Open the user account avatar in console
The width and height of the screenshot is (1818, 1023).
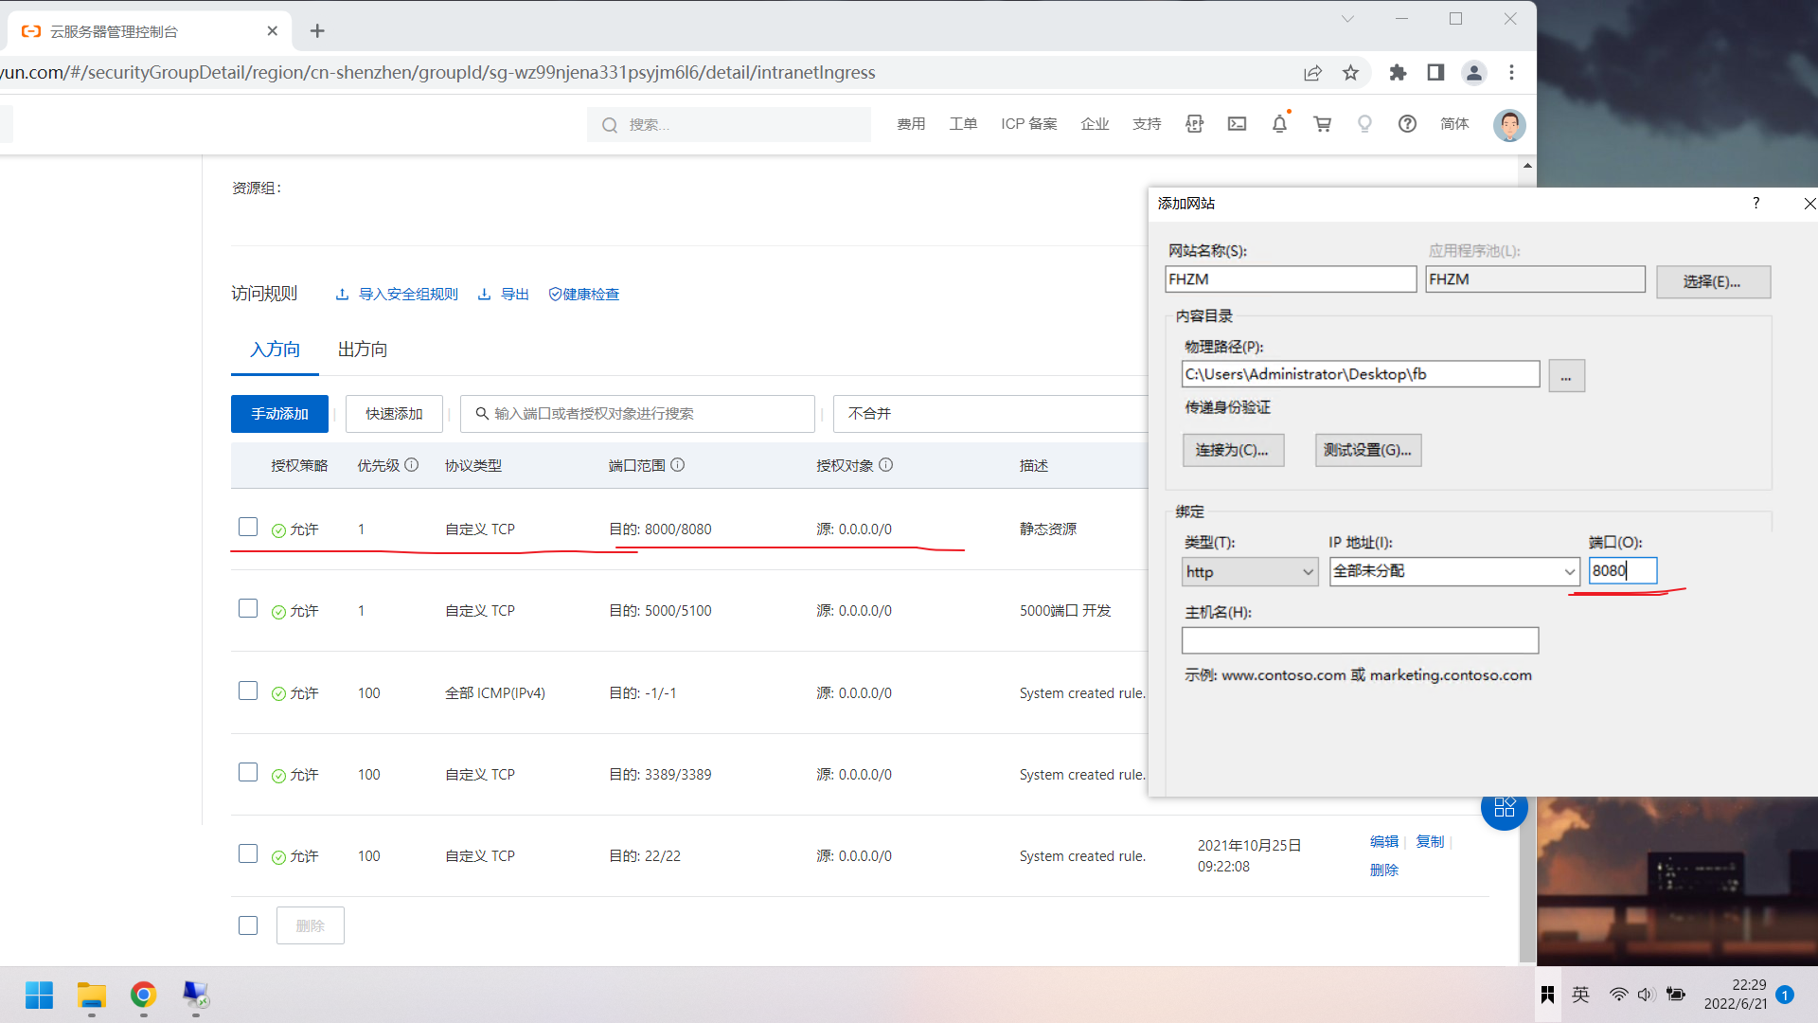tap(1509, 124)
